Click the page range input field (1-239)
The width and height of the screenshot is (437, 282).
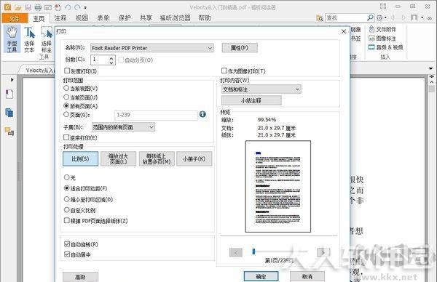[x=156, y=115]
